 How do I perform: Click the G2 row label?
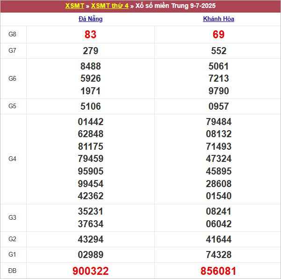[x=12, y=239]
